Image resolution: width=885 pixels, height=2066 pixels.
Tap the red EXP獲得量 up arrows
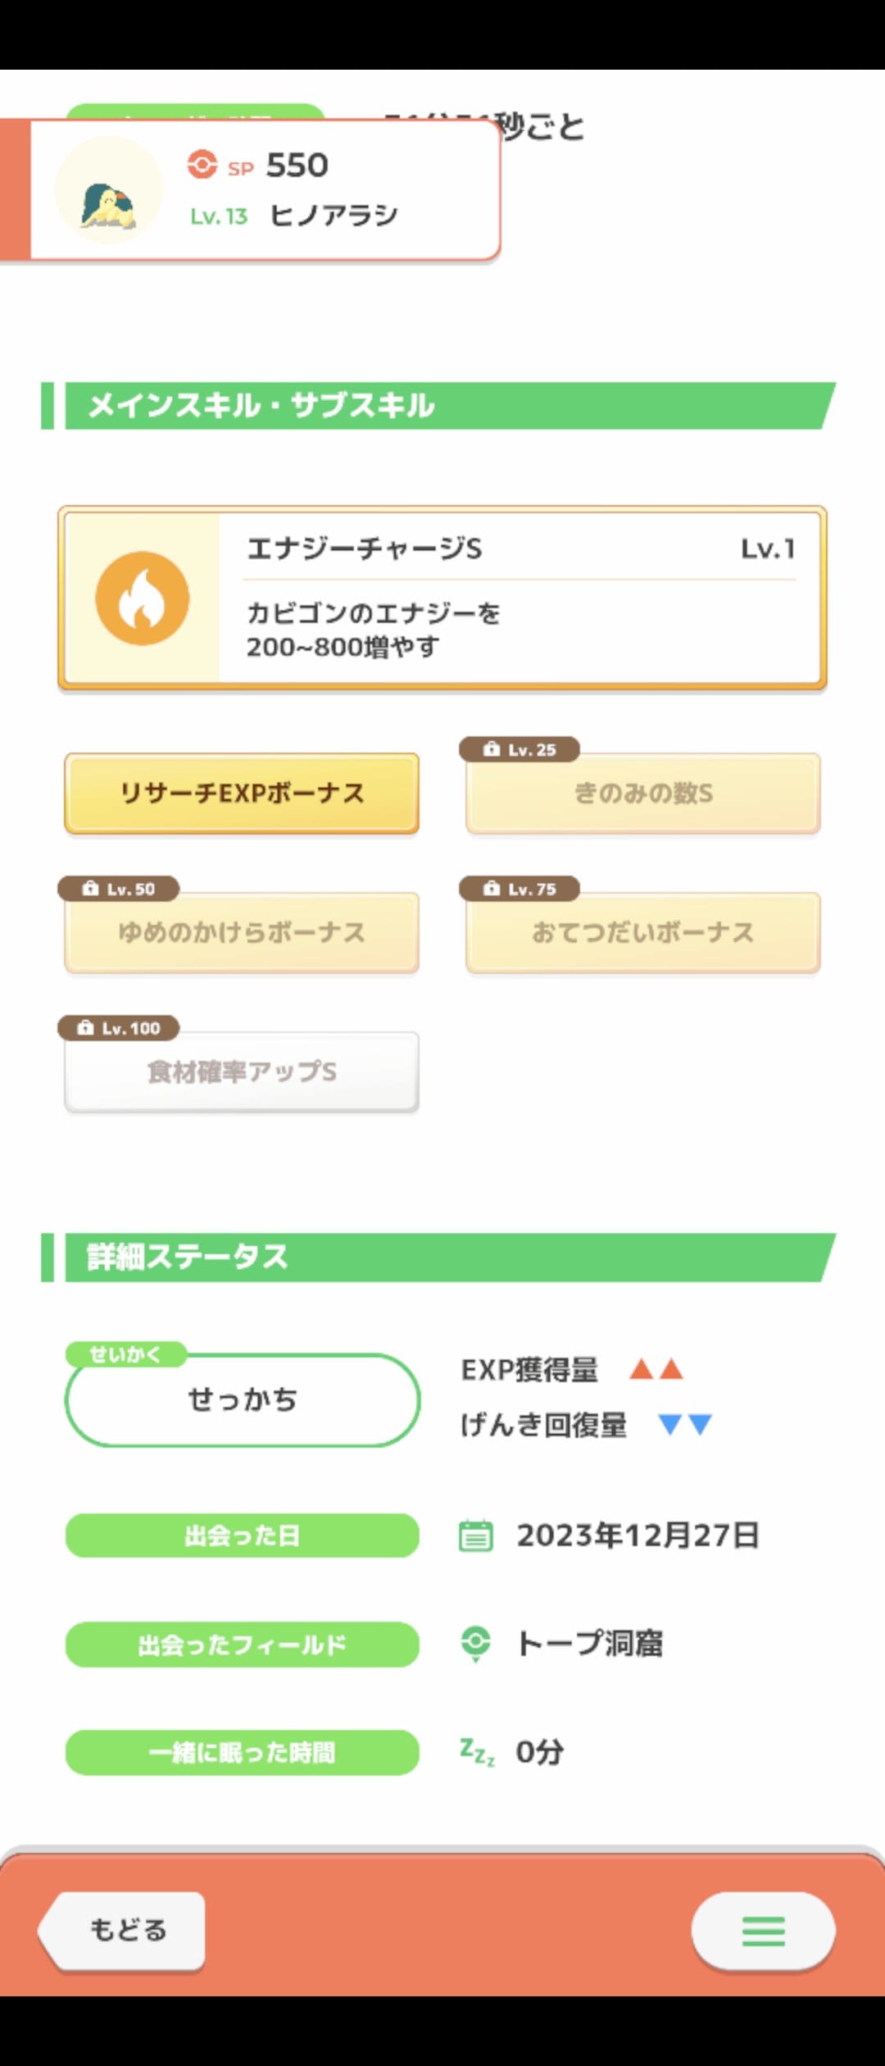pos(656,1369)
